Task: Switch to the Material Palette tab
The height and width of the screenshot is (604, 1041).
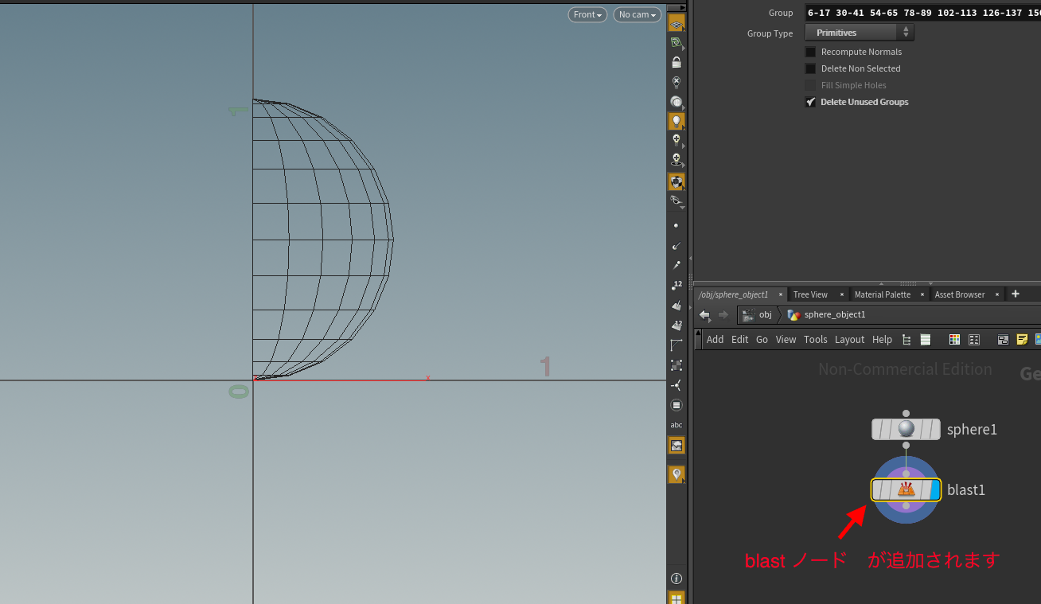Action: point(882,294)
